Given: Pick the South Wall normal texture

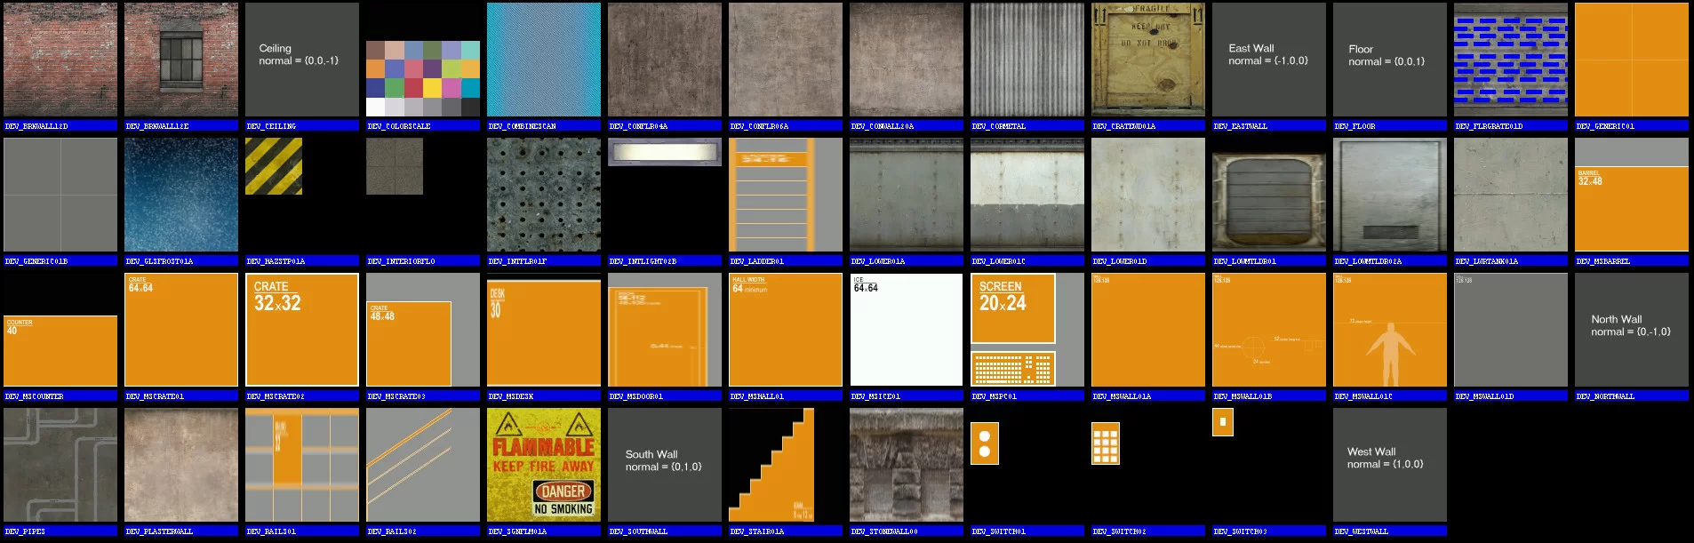Looking at the screenshot, I should point(665,465).
